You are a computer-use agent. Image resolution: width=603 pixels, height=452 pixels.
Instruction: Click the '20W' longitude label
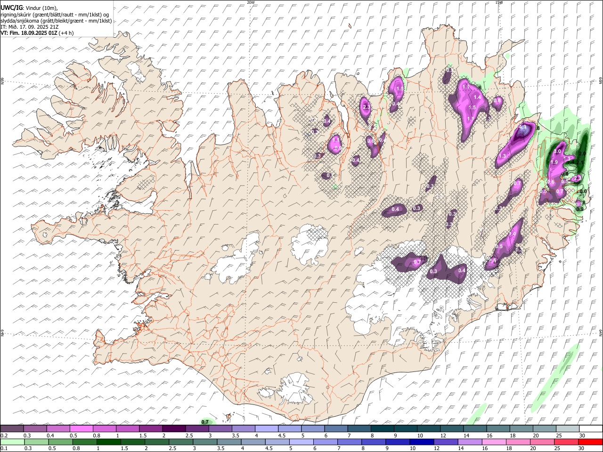pos(251,2)
